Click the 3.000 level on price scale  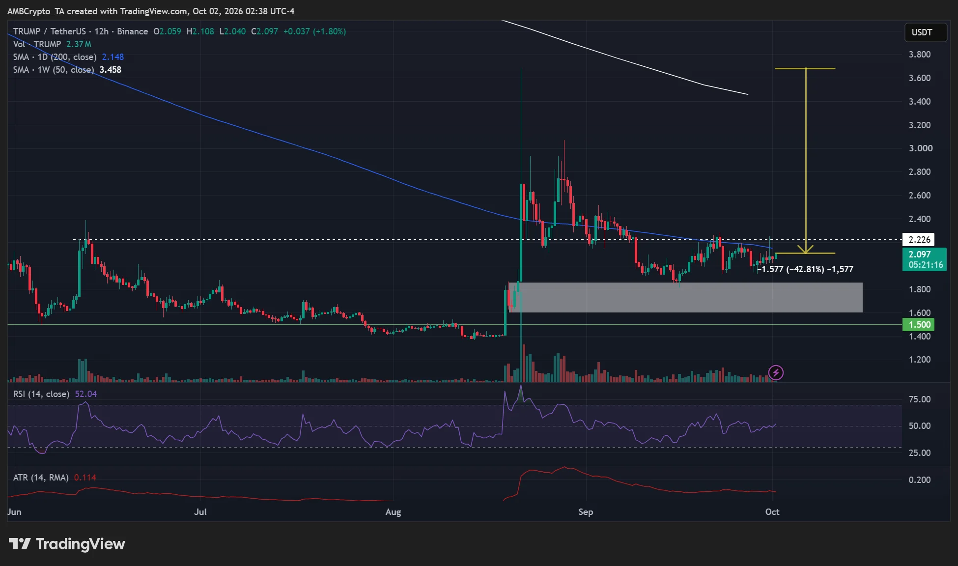920,148
